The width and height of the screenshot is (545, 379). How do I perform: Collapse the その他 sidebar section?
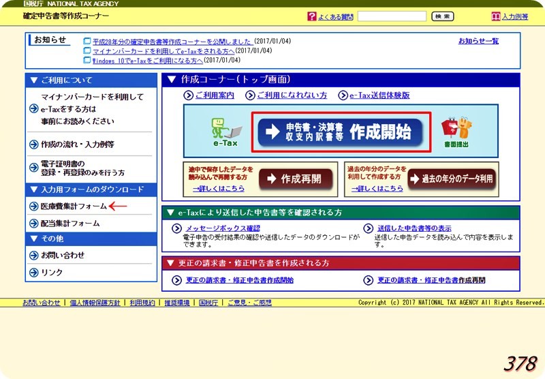click(x=91, y=239)
